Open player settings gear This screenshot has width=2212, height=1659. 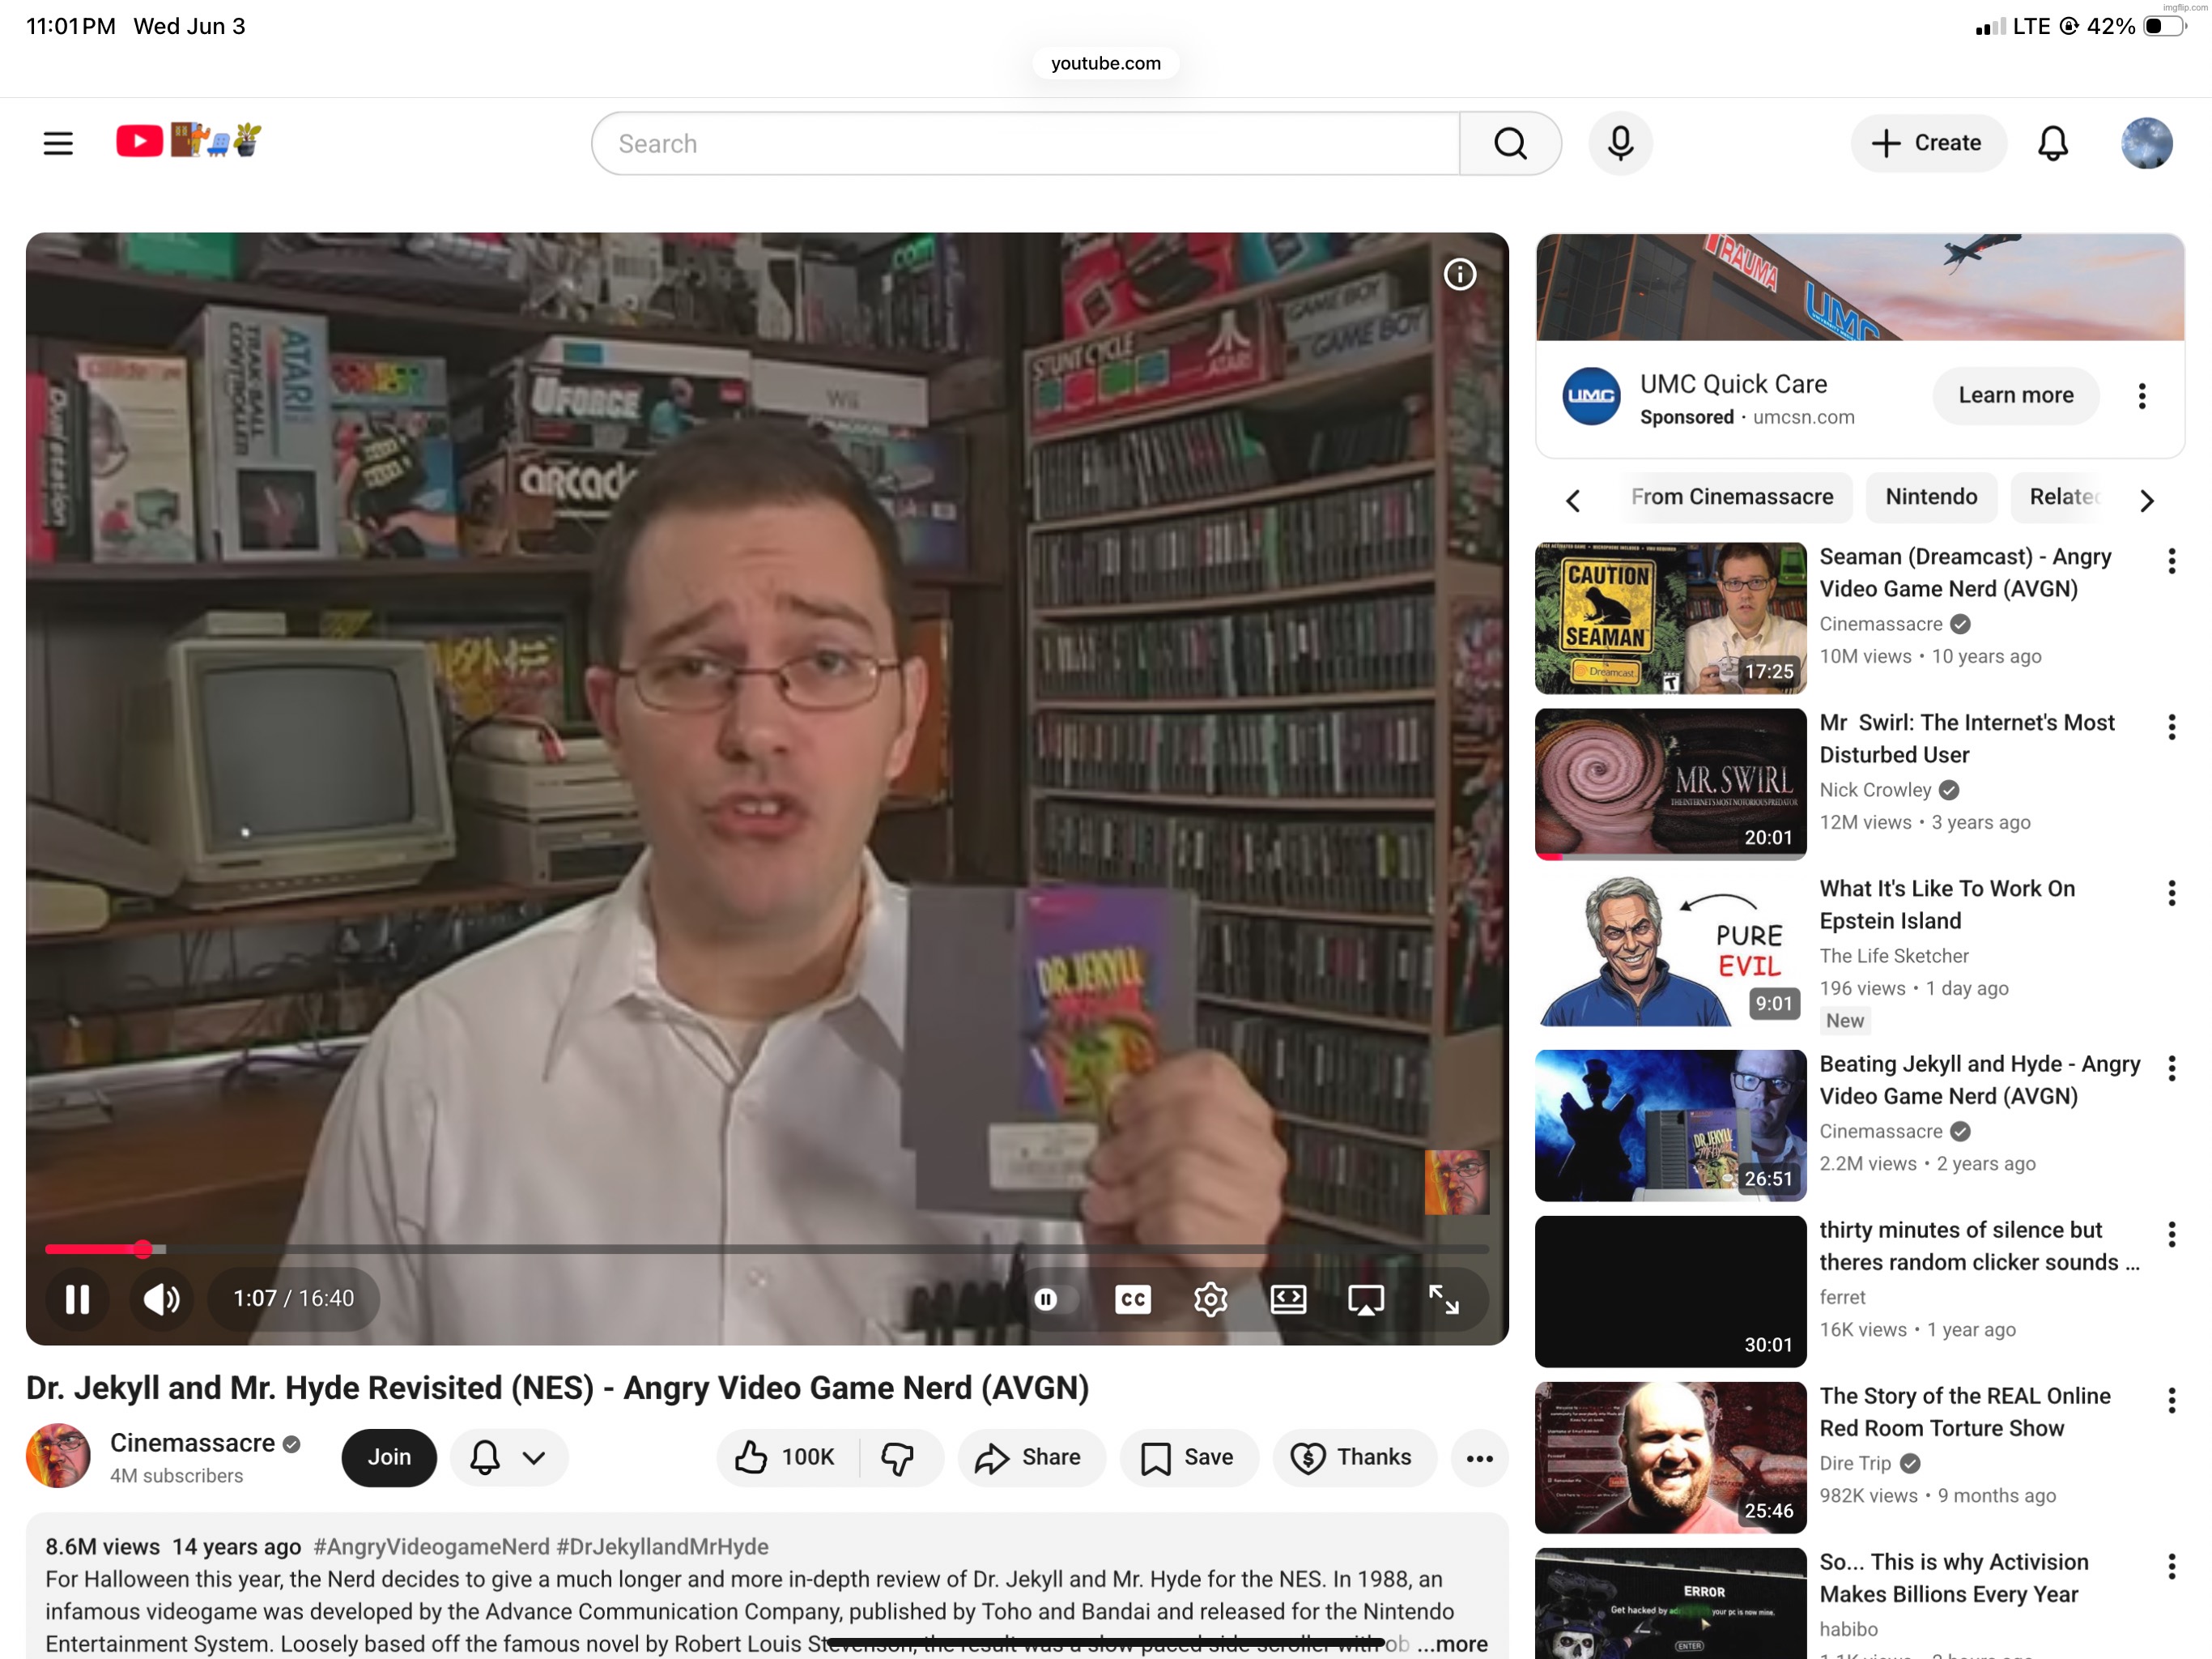[x=1210, y=1299]
